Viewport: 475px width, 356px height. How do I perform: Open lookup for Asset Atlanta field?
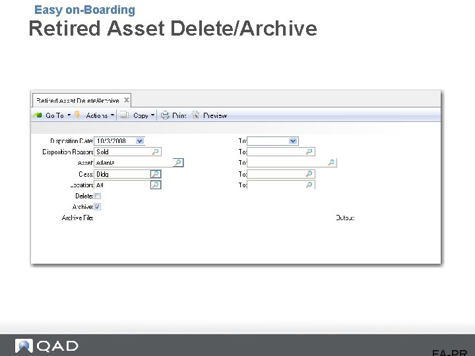(178, 163)
